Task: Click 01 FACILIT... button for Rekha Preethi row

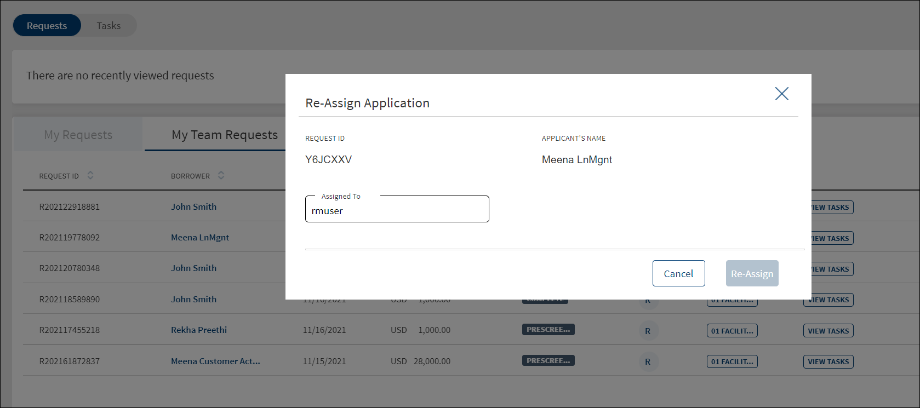Action: [x=732, y=331]
